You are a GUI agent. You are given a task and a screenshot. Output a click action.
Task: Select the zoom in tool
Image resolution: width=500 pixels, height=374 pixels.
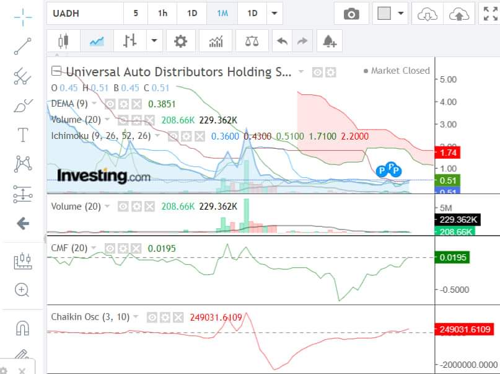tap(22, 290)
